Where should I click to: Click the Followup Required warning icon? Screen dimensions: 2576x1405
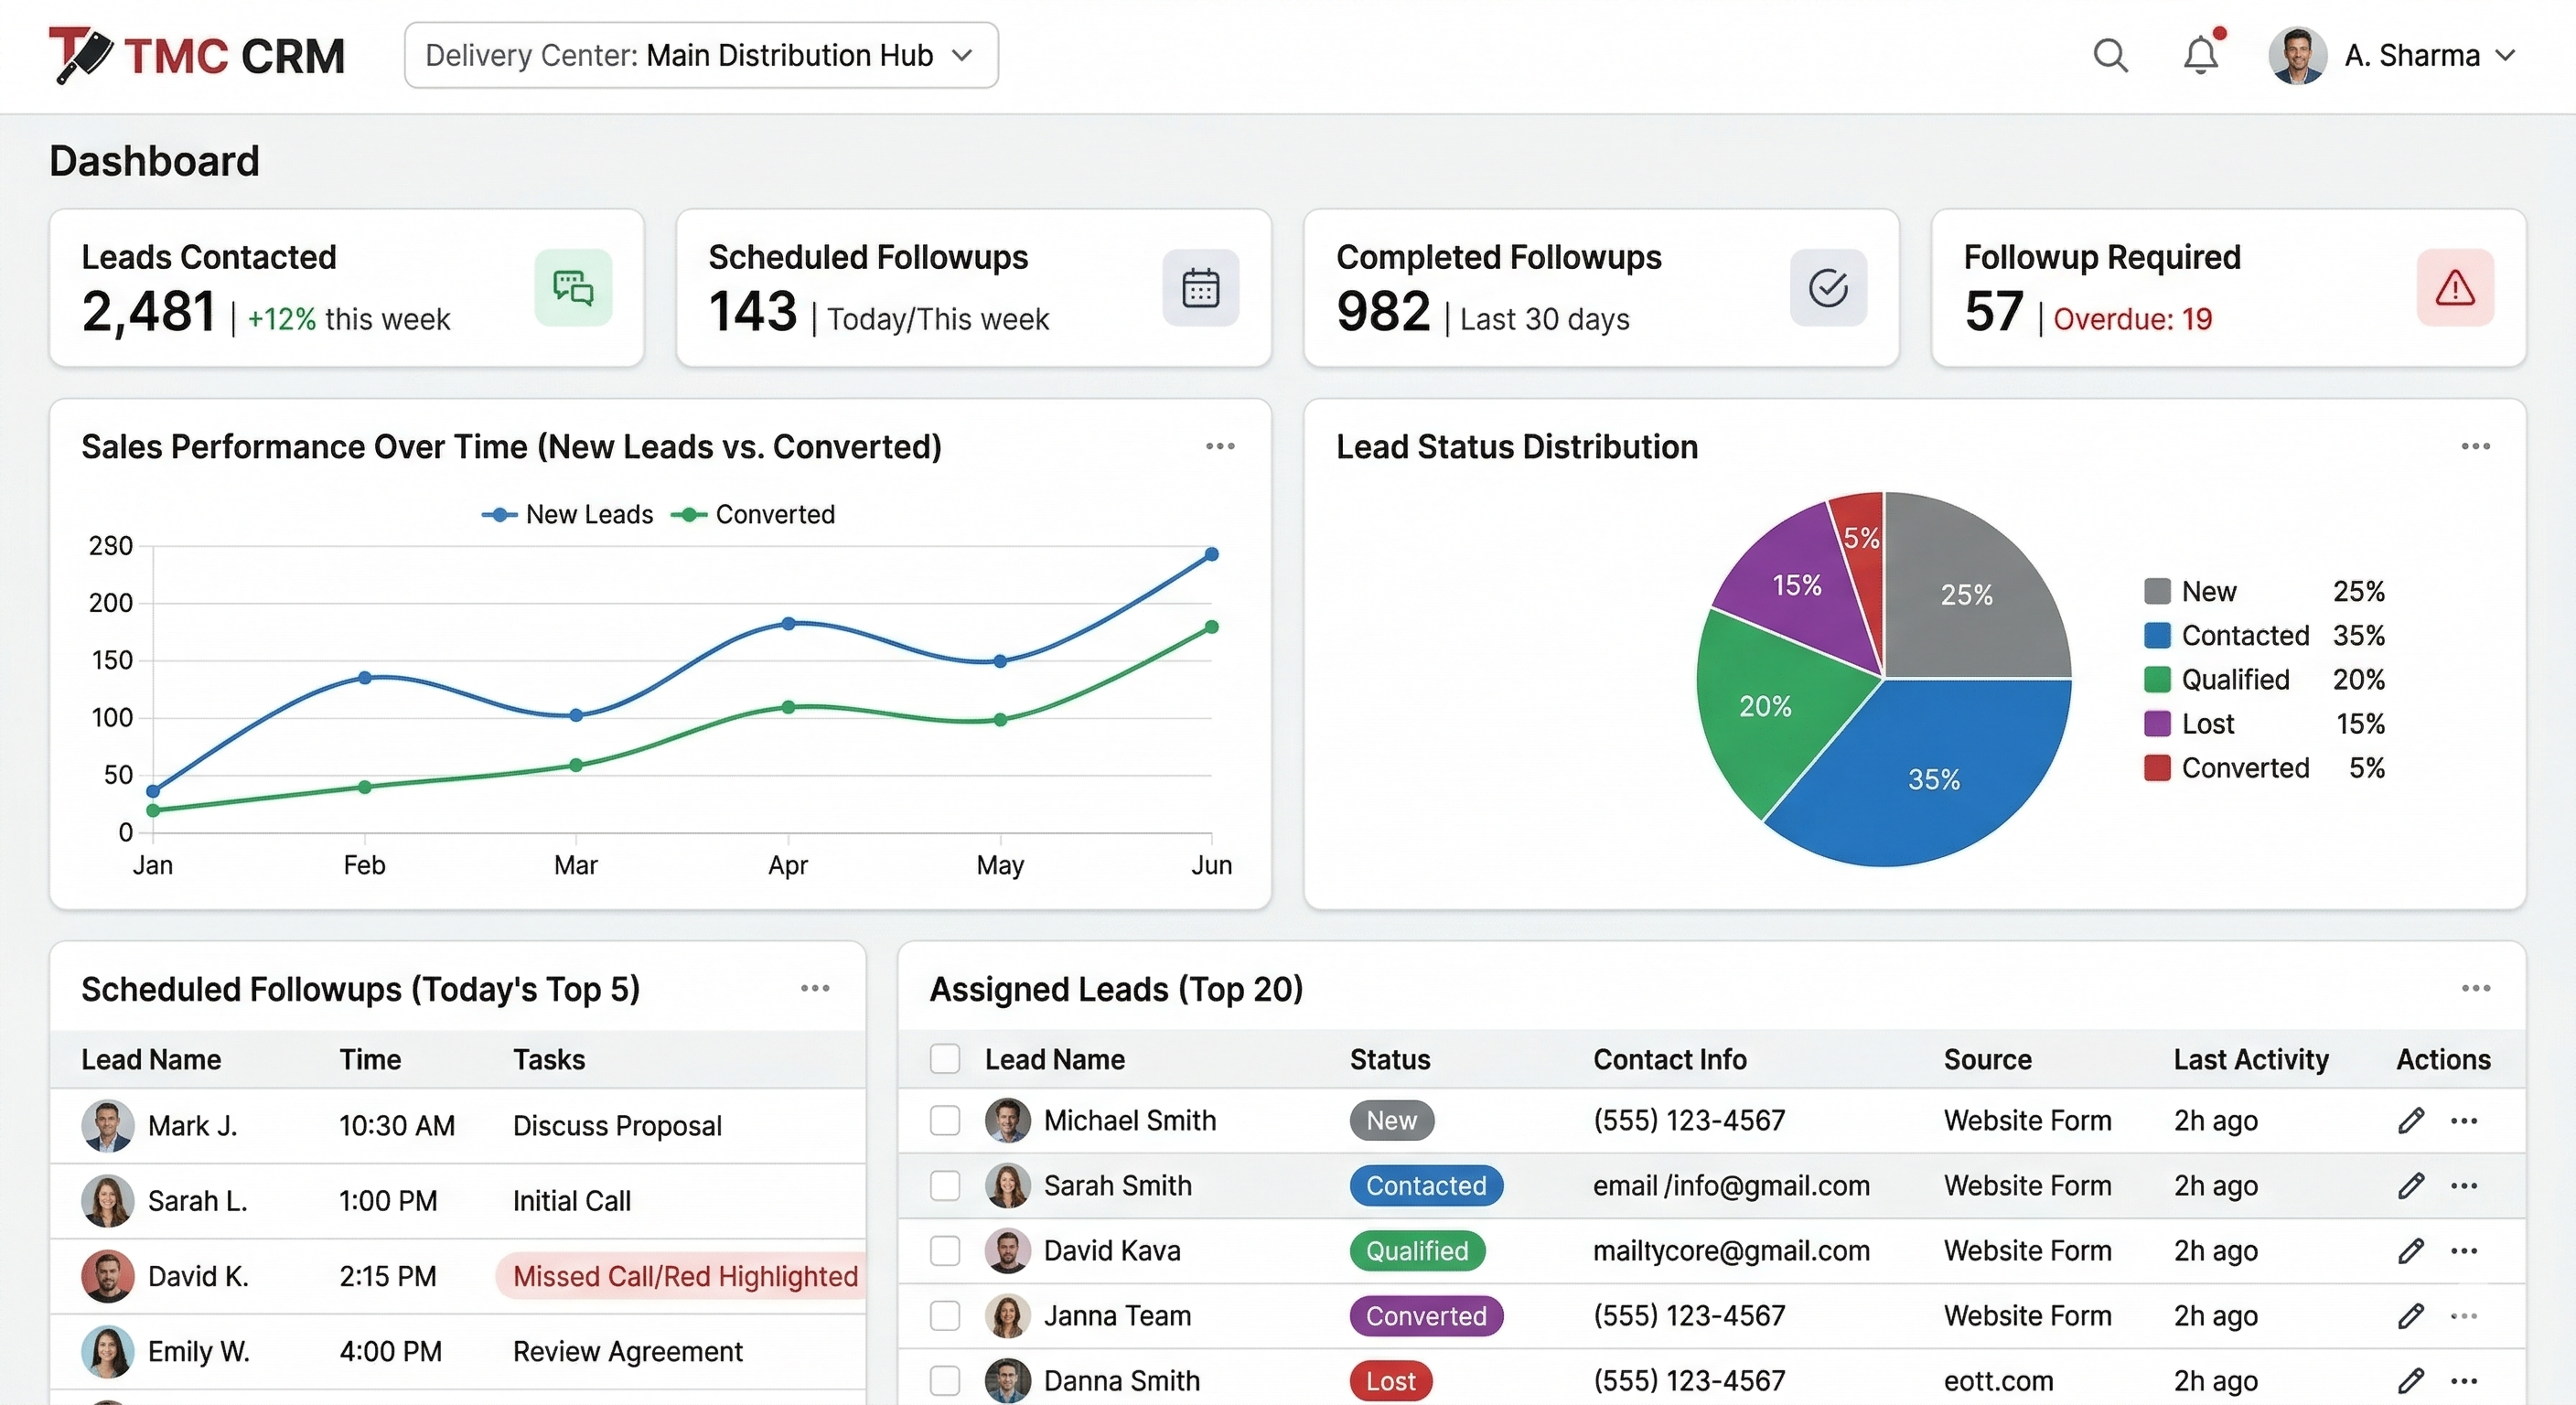click(x=2455, y=288)
